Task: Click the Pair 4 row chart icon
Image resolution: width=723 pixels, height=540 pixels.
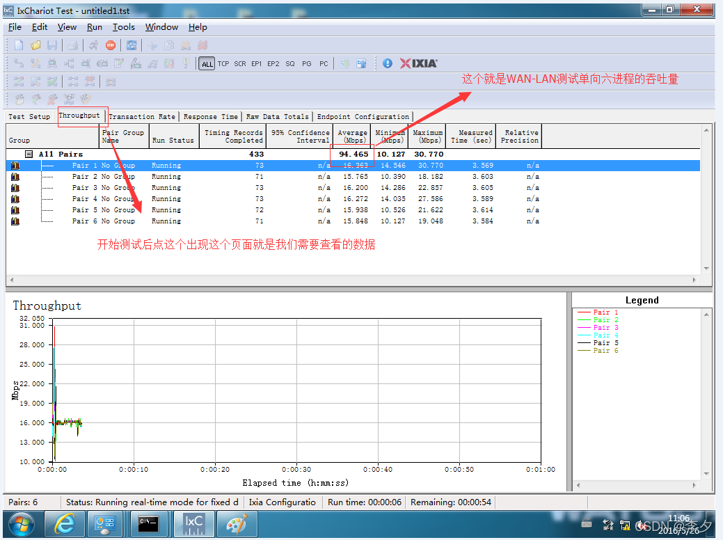Action: (15, 199)
